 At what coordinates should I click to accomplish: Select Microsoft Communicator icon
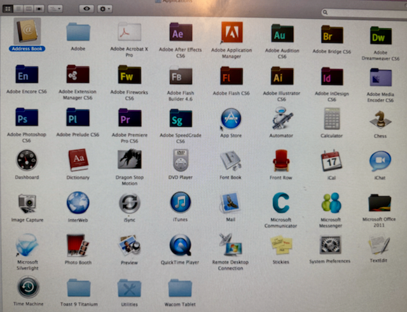coord(281,202)
